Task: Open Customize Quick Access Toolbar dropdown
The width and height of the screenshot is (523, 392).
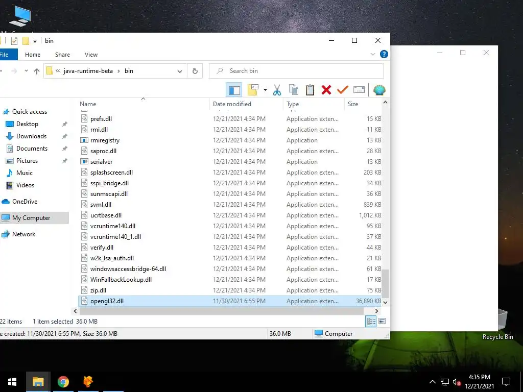Action: (35, 41)
